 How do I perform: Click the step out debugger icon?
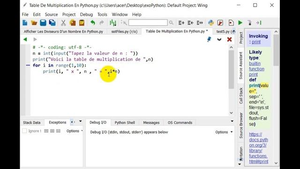tap(259, 23)
